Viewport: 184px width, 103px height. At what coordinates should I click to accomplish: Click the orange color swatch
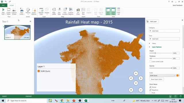177,76
